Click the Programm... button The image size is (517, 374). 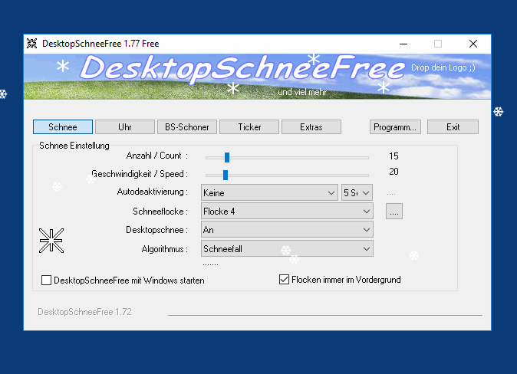click(395, 127)
